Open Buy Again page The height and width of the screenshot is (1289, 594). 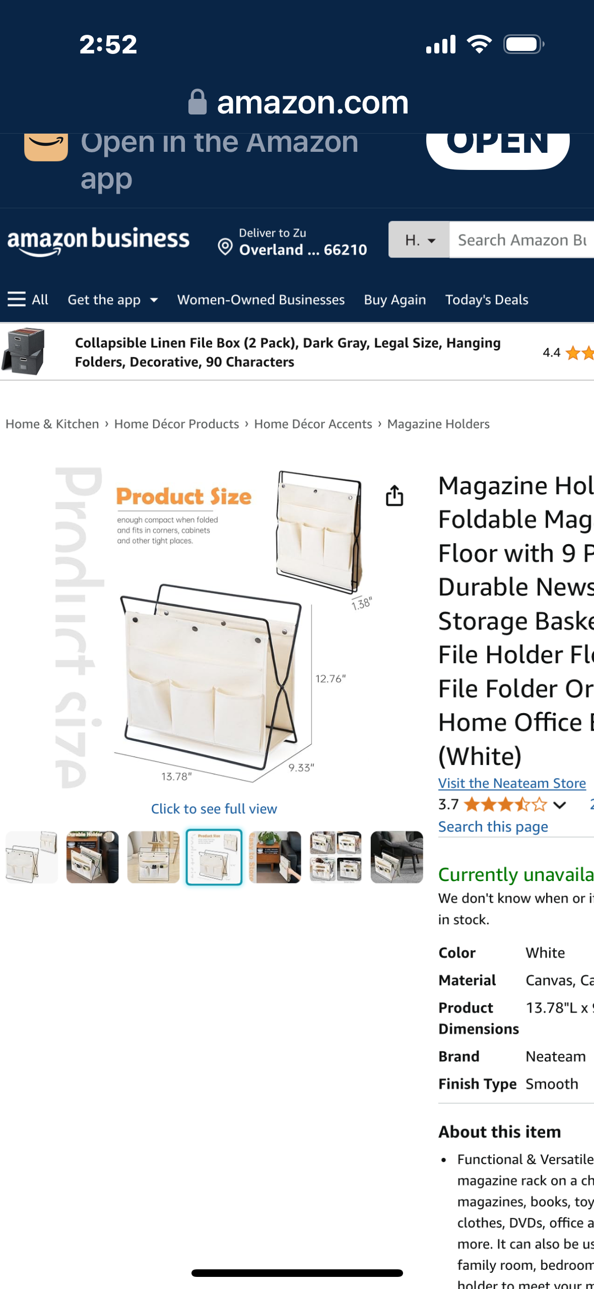coord(394,300)
